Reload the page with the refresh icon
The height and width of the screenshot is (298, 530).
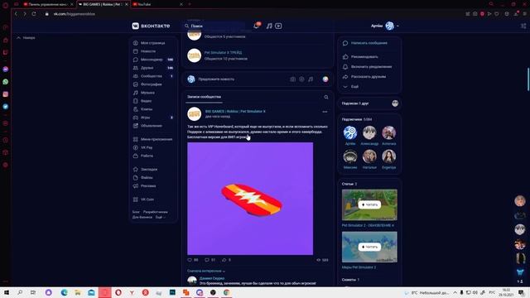tap(34, 14)
